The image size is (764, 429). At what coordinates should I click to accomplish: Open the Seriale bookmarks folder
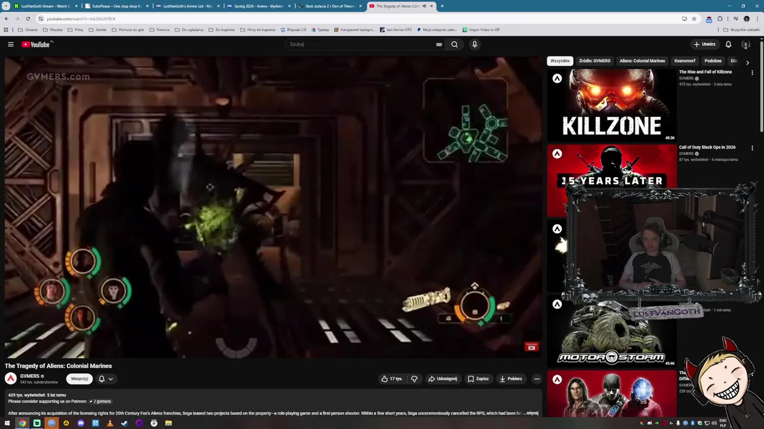[x=97, y=29]
